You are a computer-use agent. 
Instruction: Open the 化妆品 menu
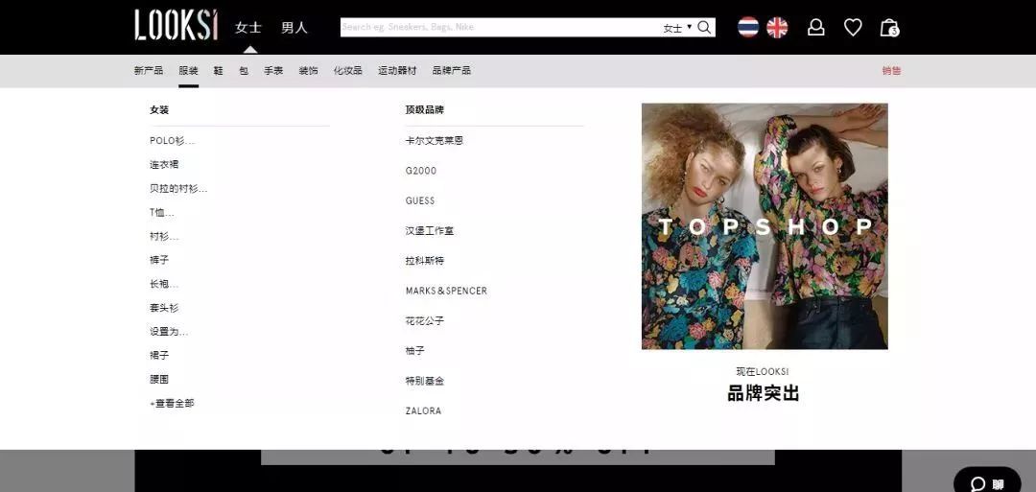[347, 71]
